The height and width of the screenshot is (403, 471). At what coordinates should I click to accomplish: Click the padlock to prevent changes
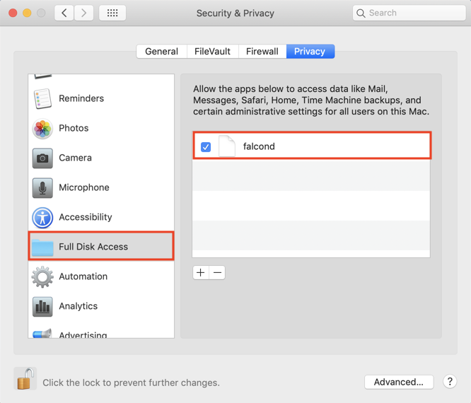coord(25,380)
